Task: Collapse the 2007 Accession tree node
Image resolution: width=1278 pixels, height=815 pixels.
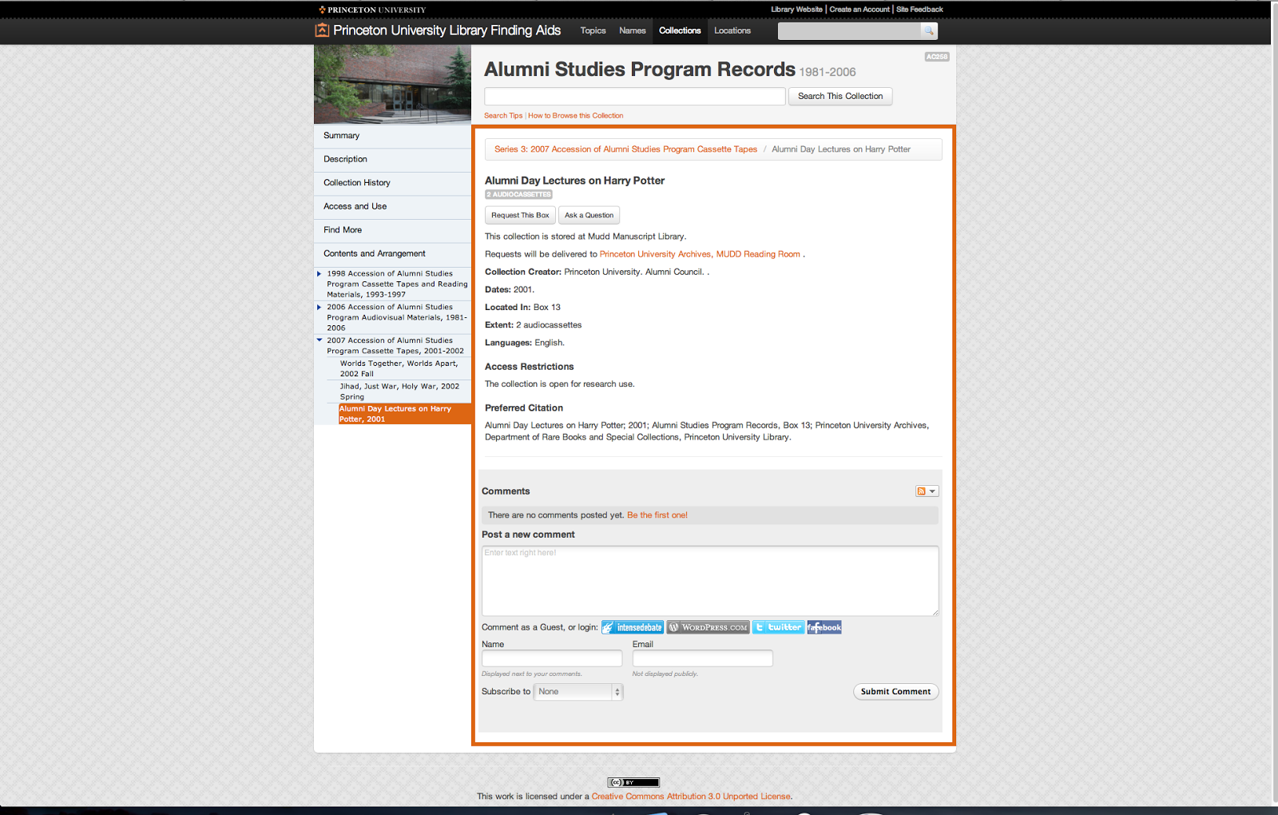Action: coord(319,340)
